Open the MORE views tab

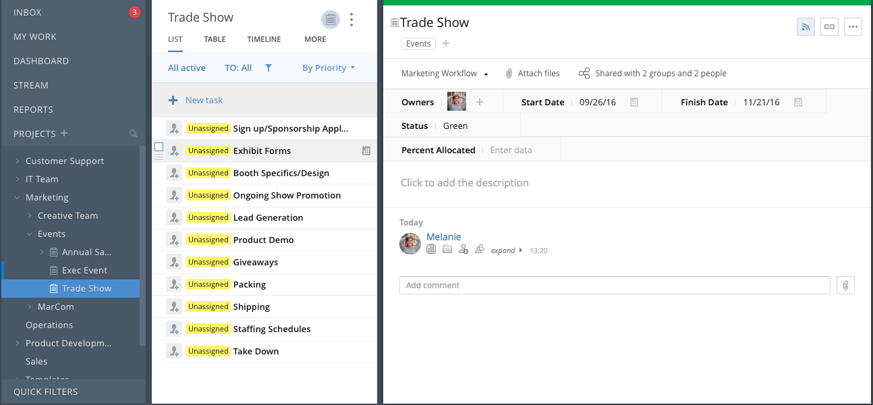pos(315,39)
